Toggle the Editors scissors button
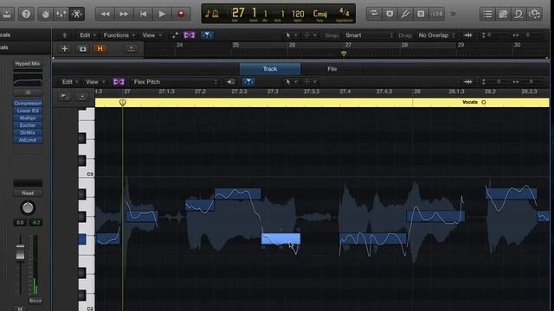 [x=77, y=14]
